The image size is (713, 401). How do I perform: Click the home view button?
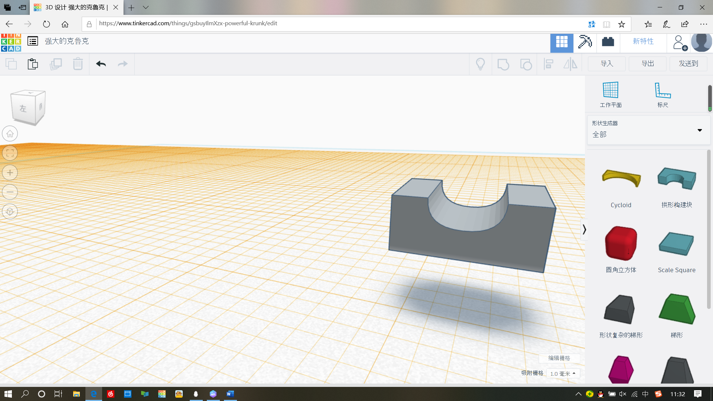click(x=10, y=134)
